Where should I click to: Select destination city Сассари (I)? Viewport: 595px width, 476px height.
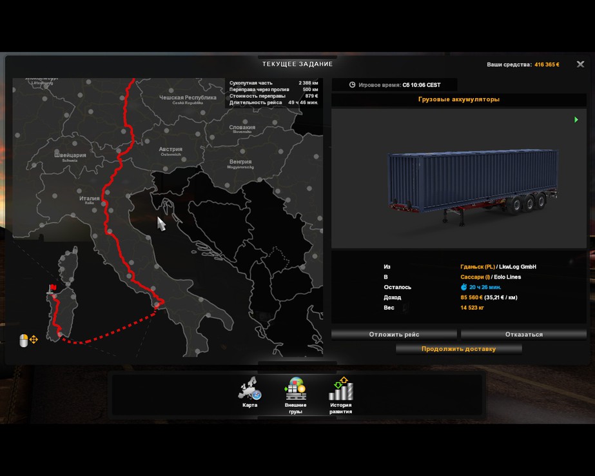[474, 277]
